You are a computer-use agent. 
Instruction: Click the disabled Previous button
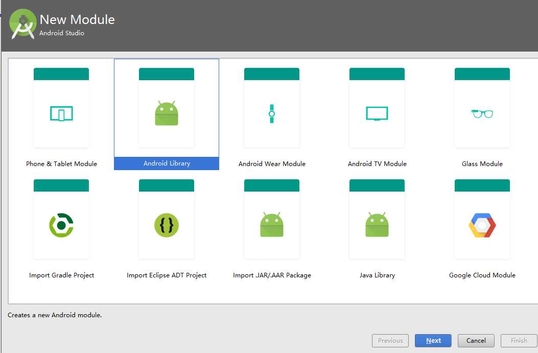click(390, 341)
